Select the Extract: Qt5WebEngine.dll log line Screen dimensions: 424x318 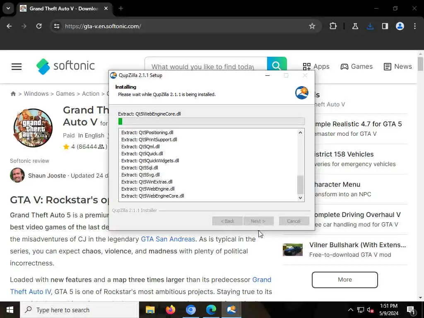tap(148, 189)
